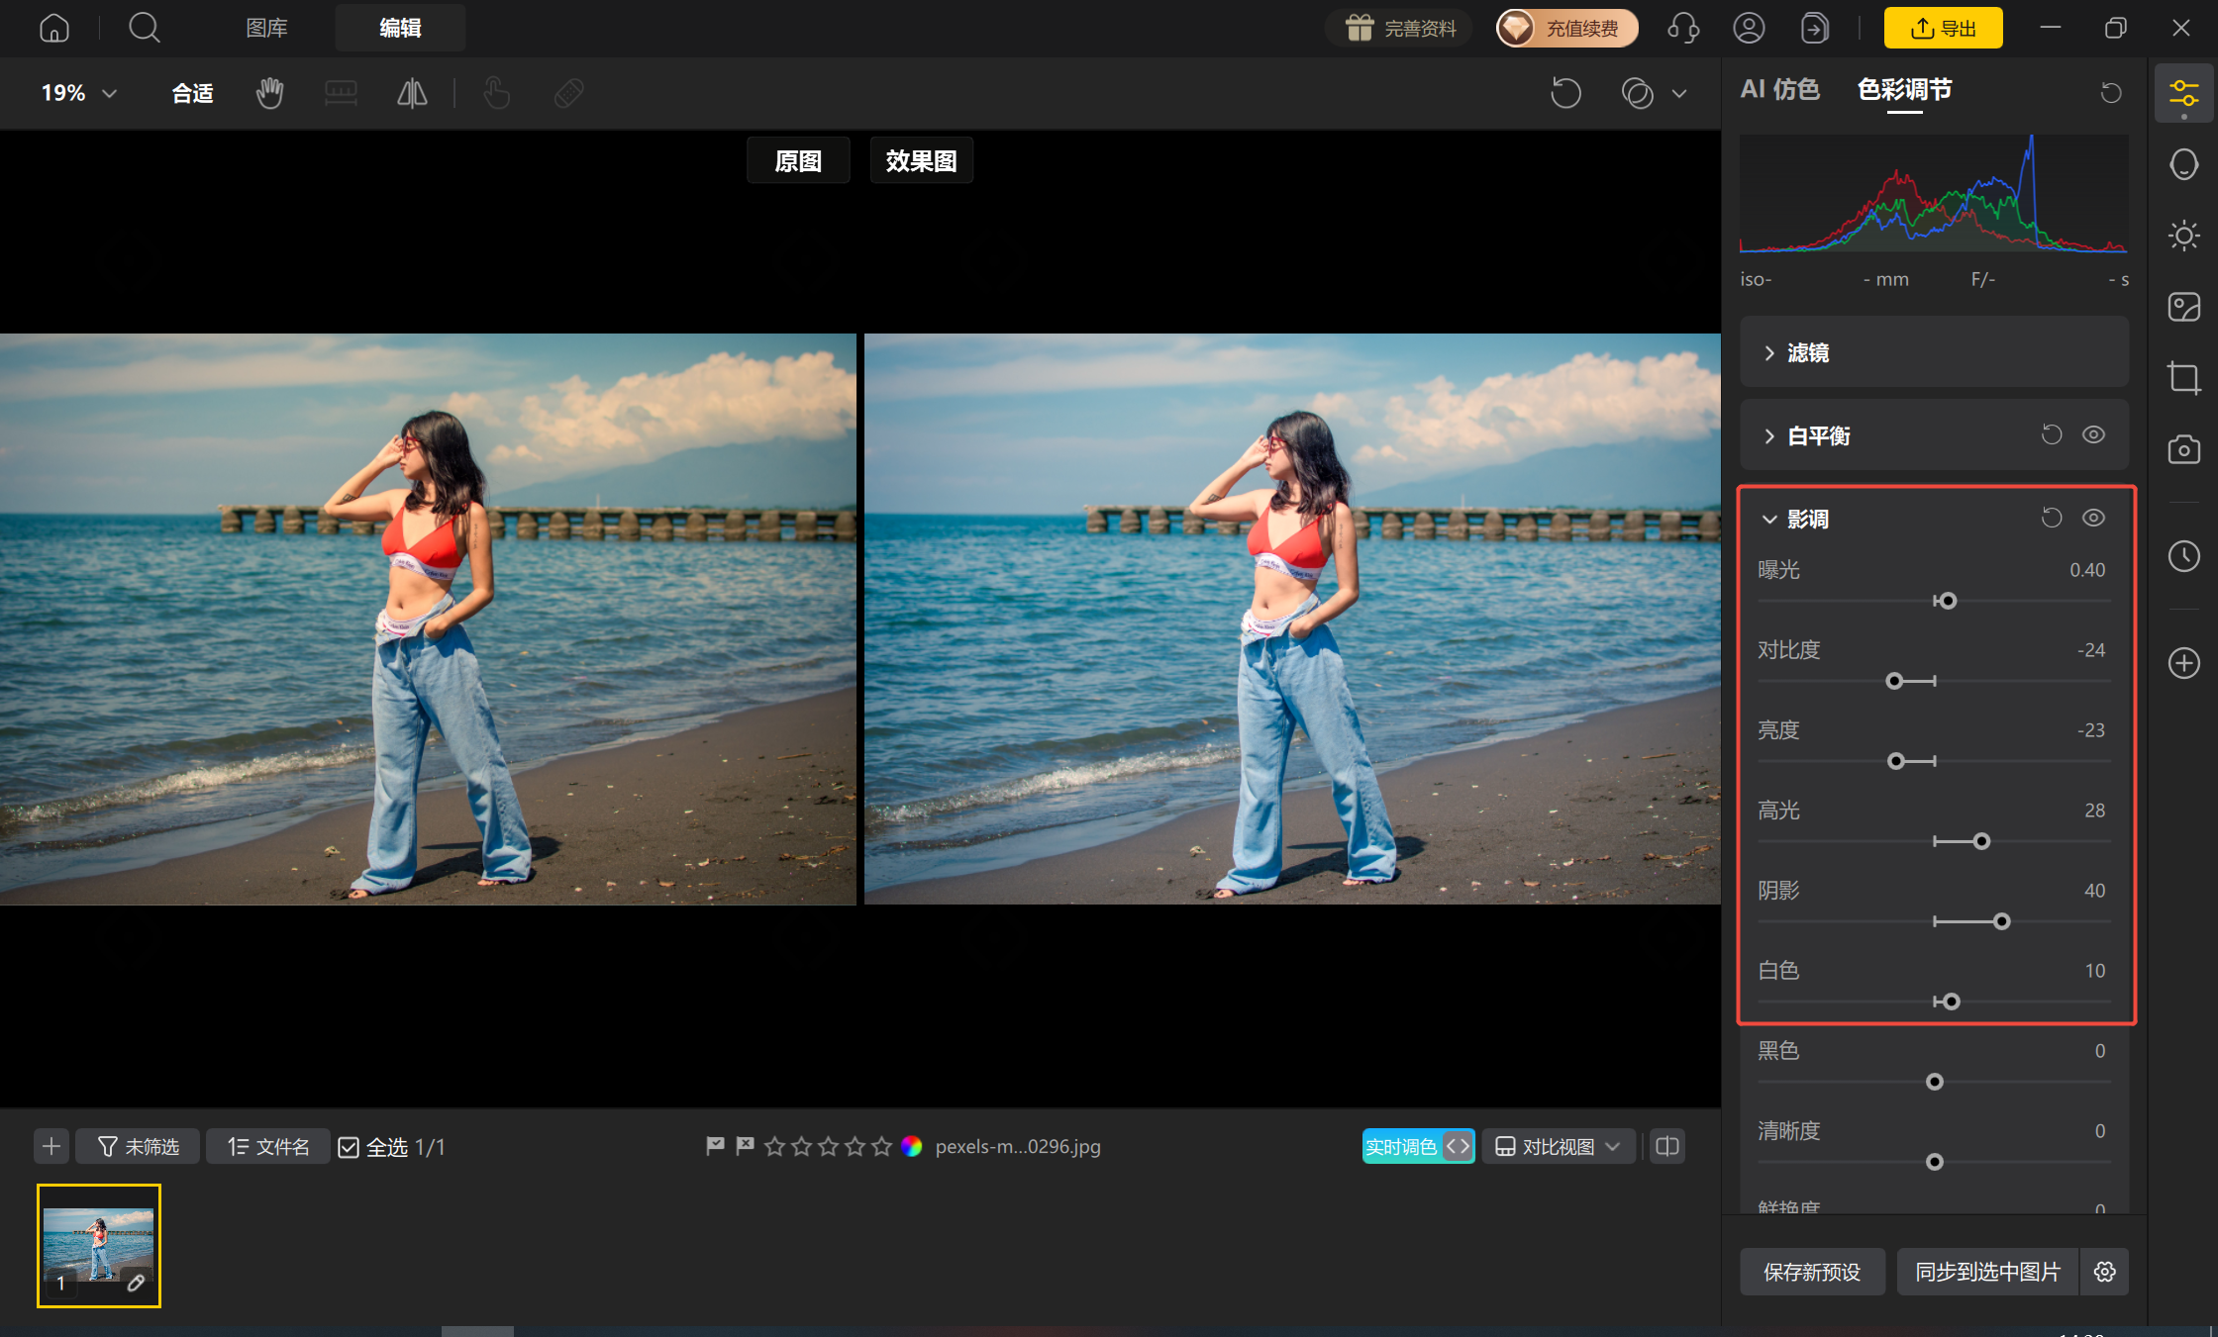Select the flip mirror tool
The width and height of the screenshot is (2218, 1337).
click(412, 93)
